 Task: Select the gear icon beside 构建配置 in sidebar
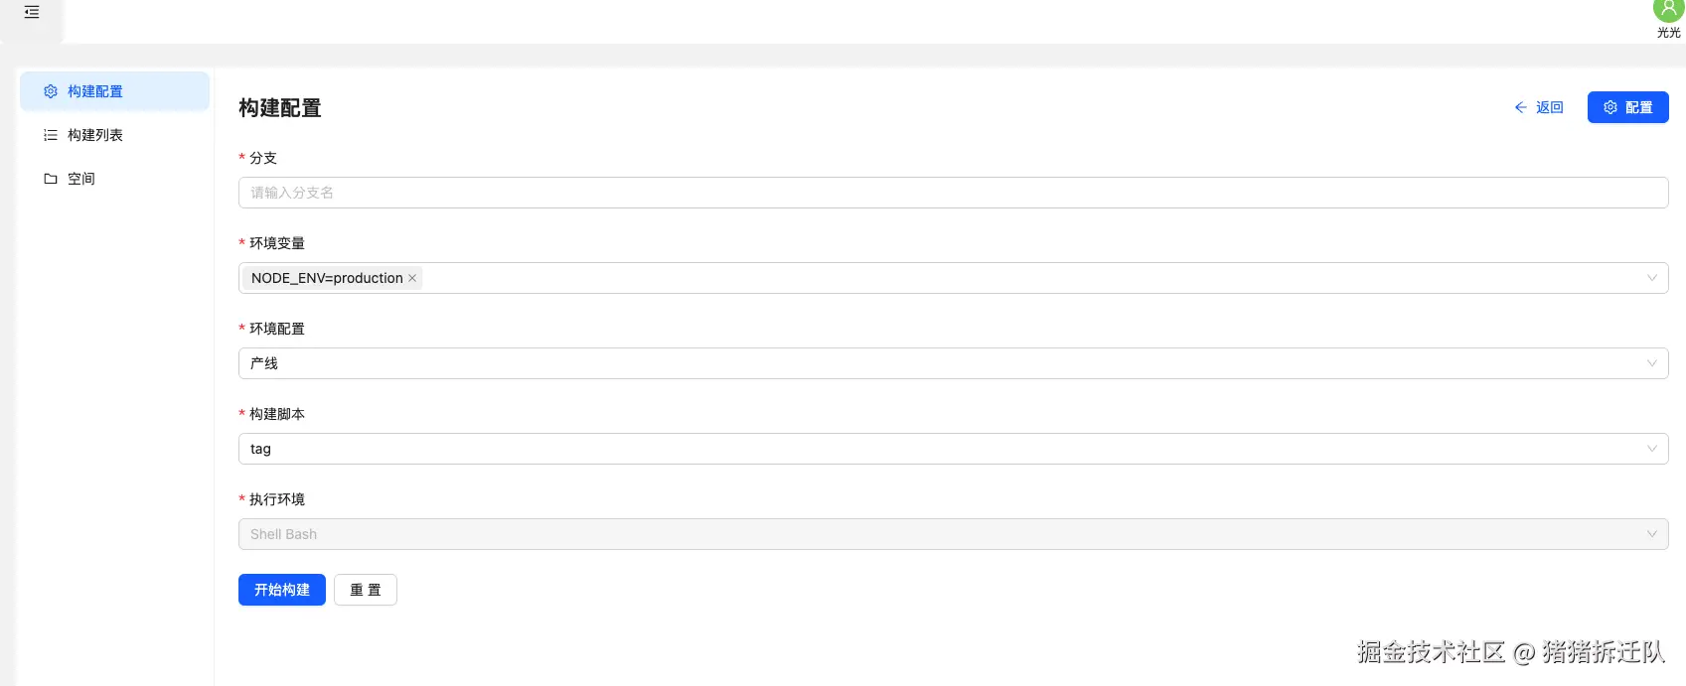(51, 90)
